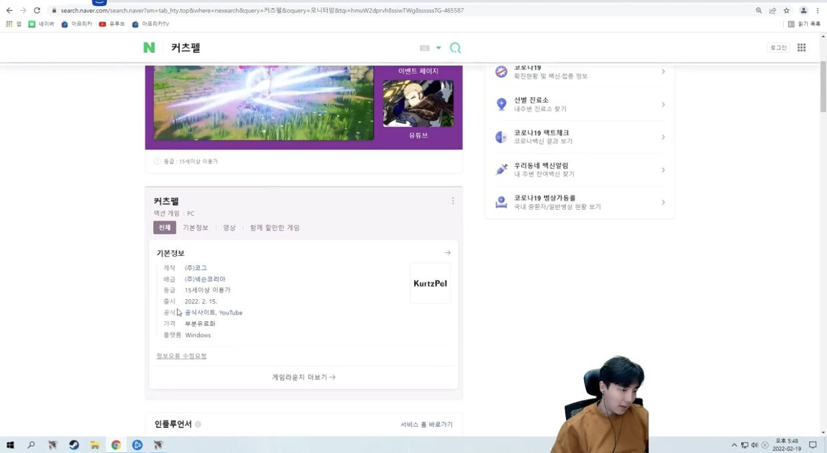Click the 코로나19 병상가동률 bed icon
The width and height of the screenshot is (827, 453).
click(501, 203)
